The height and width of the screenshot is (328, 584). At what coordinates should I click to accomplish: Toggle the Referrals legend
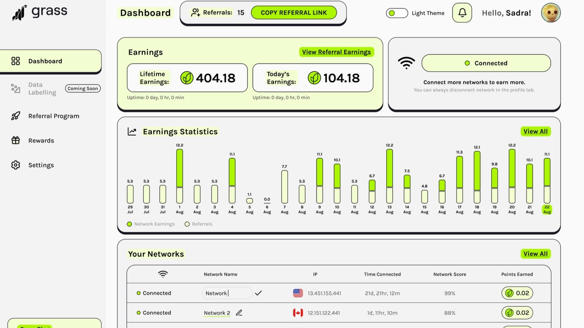pos(198,224)
